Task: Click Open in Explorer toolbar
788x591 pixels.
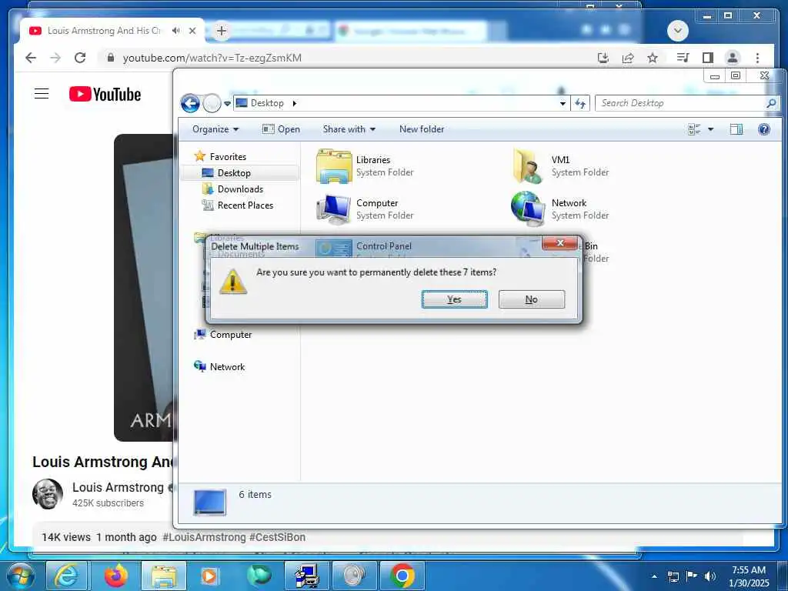Action: click(281, 129)
